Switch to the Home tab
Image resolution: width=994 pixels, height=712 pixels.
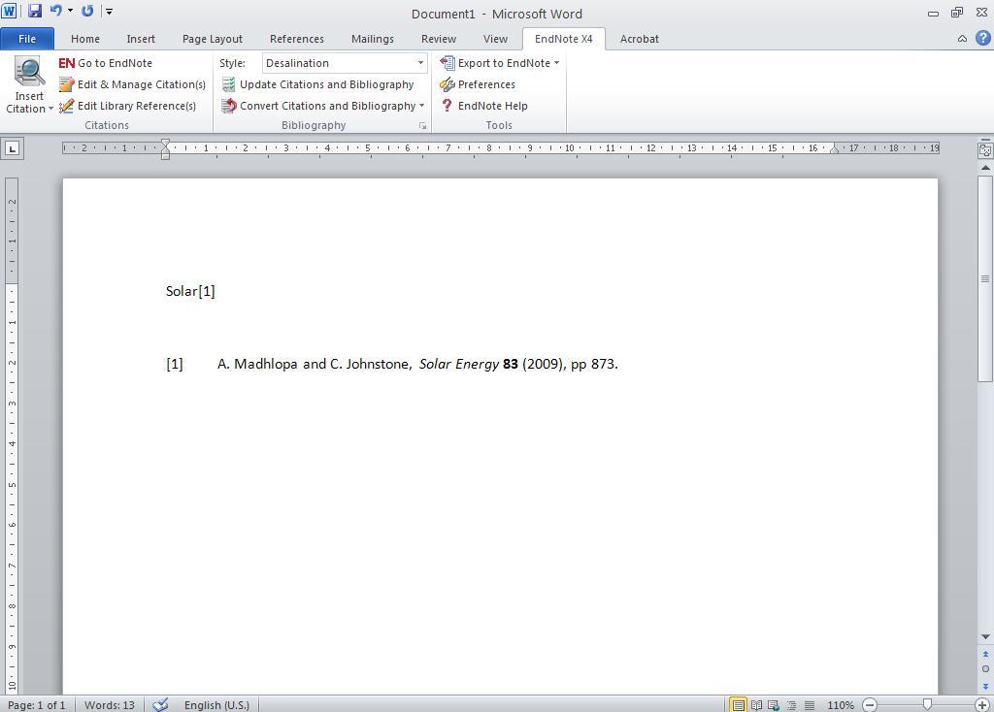[x=85, y=39]
